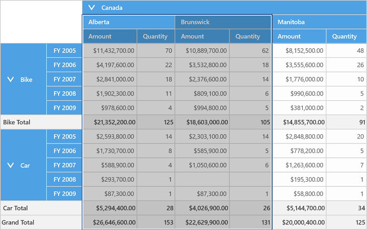Select cell $8,152,500.00
Viewport: 367px width, 230px height.
(299, 51)
